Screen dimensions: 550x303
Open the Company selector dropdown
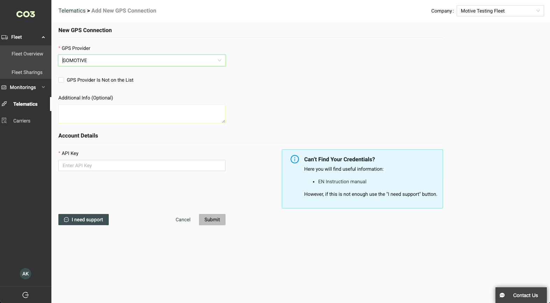tap(500, 11)
